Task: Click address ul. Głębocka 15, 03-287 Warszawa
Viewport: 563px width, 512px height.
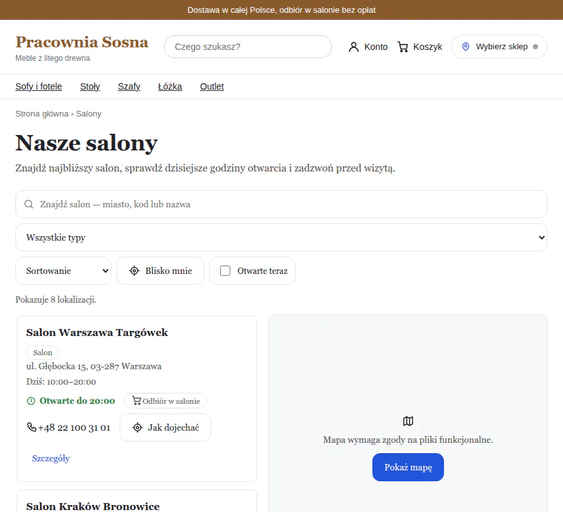Action: (93, 367)
